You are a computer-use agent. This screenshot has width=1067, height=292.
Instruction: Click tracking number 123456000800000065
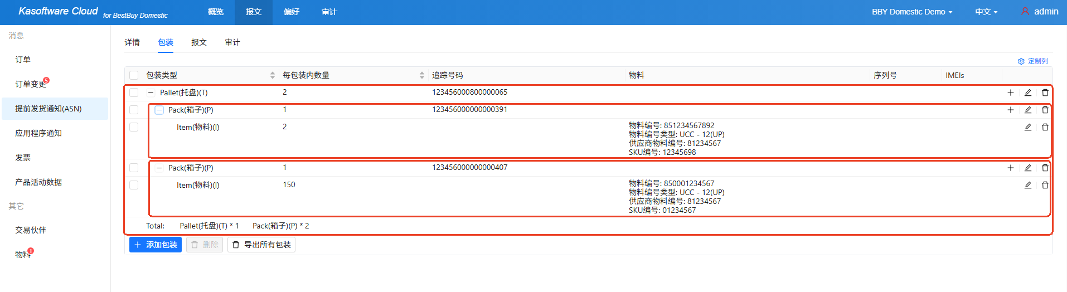pyautogui.click(x=469, y=92)
